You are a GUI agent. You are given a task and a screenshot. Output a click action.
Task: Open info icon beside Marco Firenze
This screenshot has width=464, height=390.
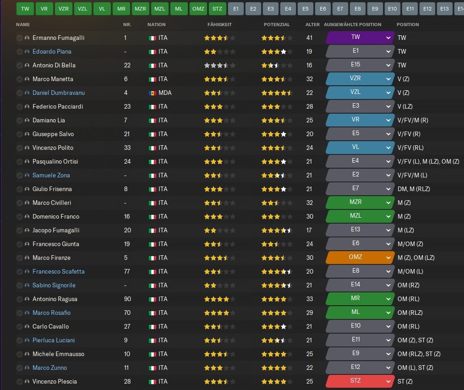27,258
